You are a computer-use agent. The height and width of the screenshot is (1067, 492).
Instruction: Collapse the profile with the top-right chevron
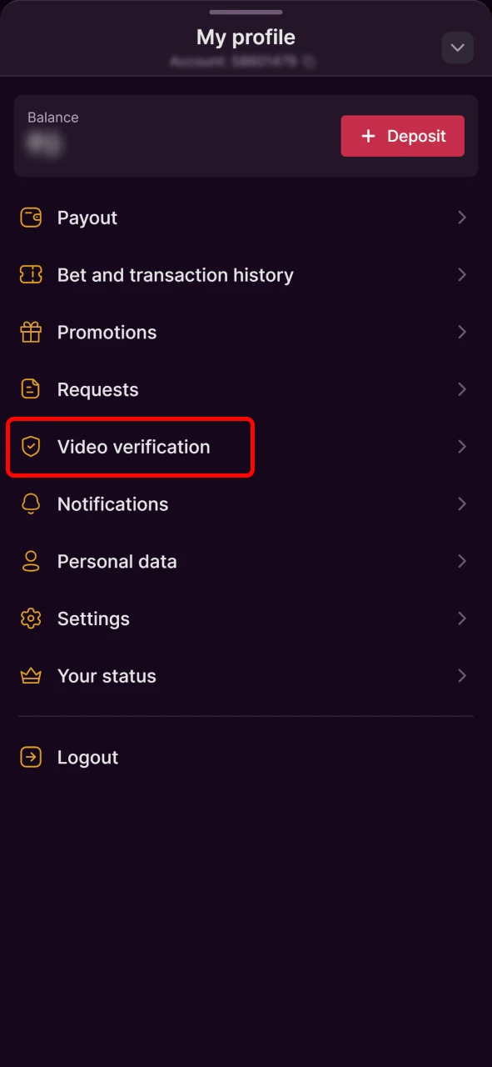457,48
